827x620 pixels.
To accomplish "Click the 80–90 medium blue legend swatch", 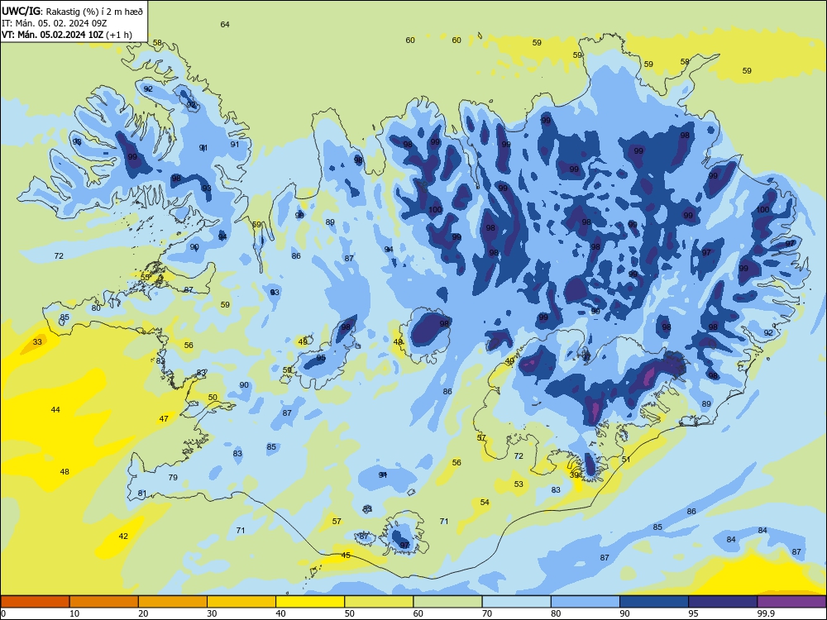I will pyautogui.click(x=585, y=602).
